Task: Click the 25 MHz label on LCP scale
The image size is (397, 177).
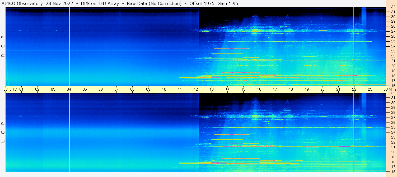Action: (x=393, y=127)
